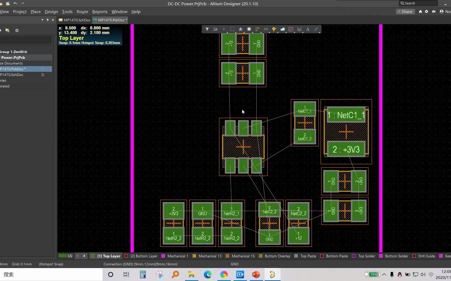Toggle snapping options via the magnet icon
Image resolution: width=451 pixels, height=281 pixels.
215,29
